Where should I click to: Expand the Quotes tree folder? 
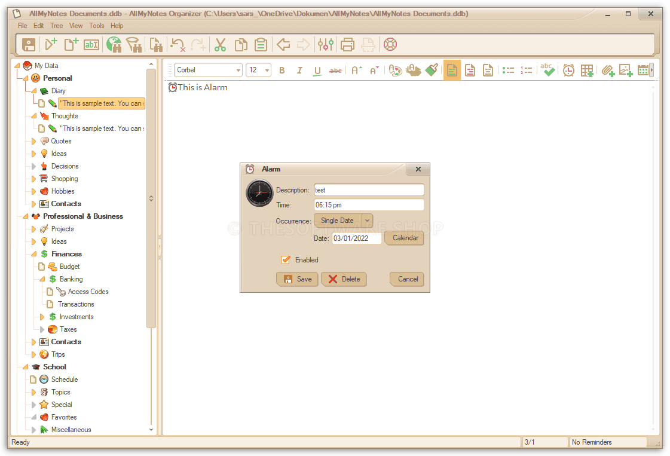click(x=33, y=141)
